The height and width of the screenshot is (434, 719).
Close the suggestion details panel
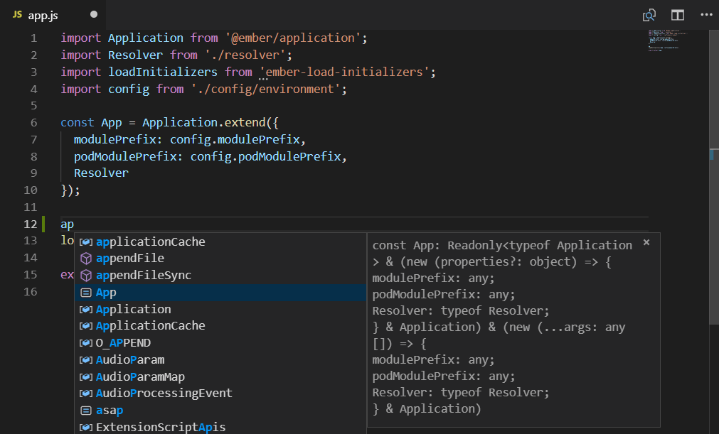click(646, 242)
